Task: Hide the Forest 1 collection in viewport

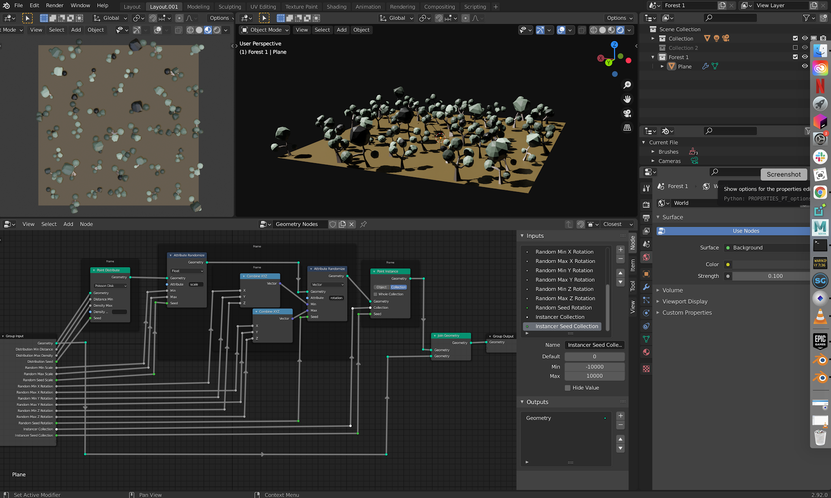Action: [x=805, y=57]
